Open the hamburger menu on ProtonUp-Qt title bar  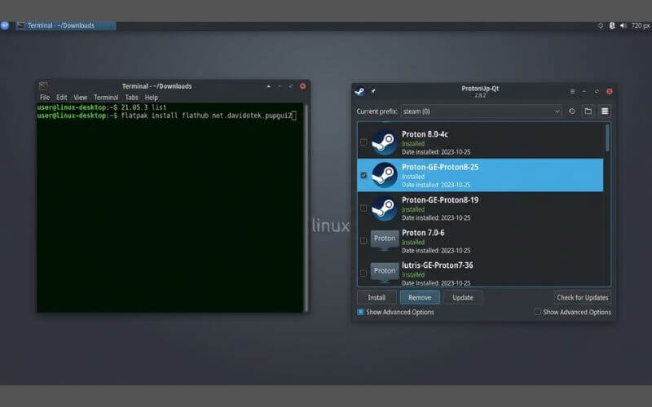(x=573, y=91)
